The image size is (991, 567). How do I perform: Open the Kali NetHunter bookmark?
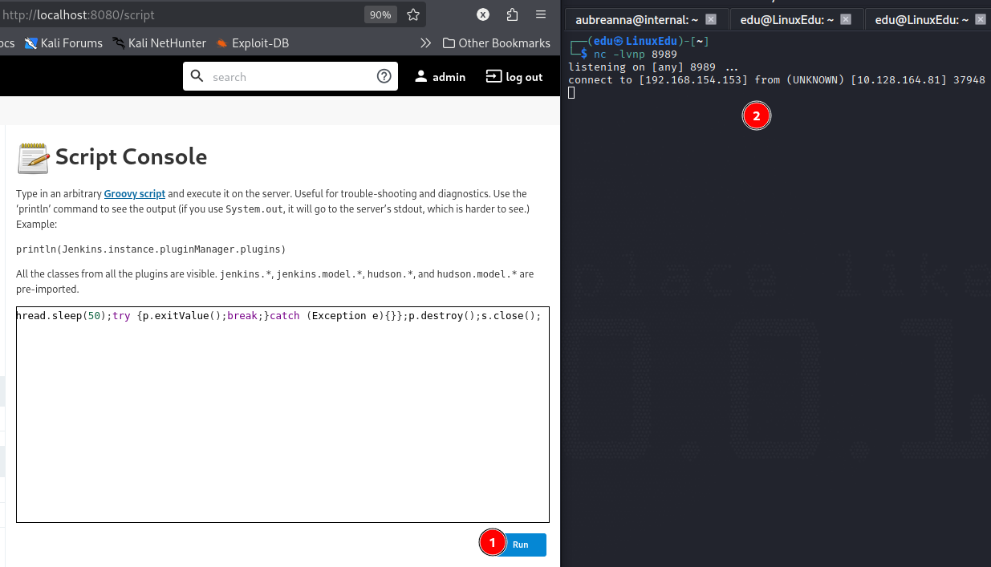click(159, 43)
